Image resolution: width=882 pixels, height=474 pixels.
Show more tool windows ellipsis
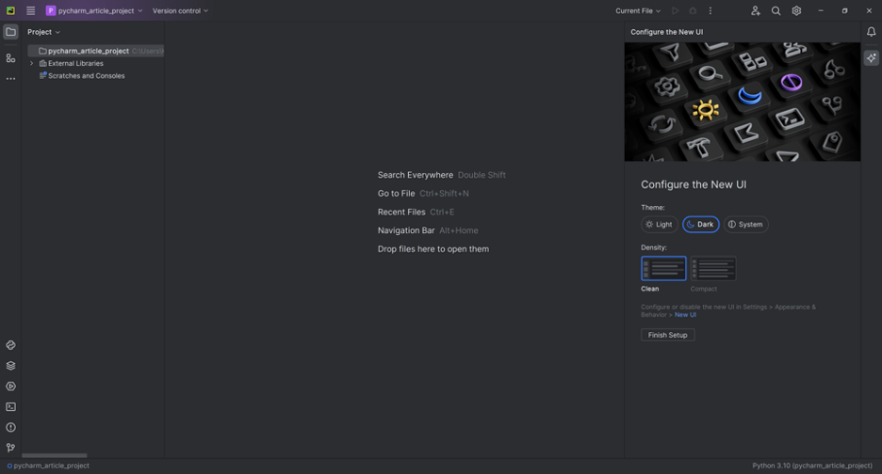[x=10, y=79]
